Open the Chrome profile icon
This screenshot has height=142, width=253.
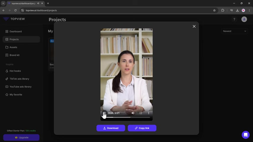click(x=243, y=10)
